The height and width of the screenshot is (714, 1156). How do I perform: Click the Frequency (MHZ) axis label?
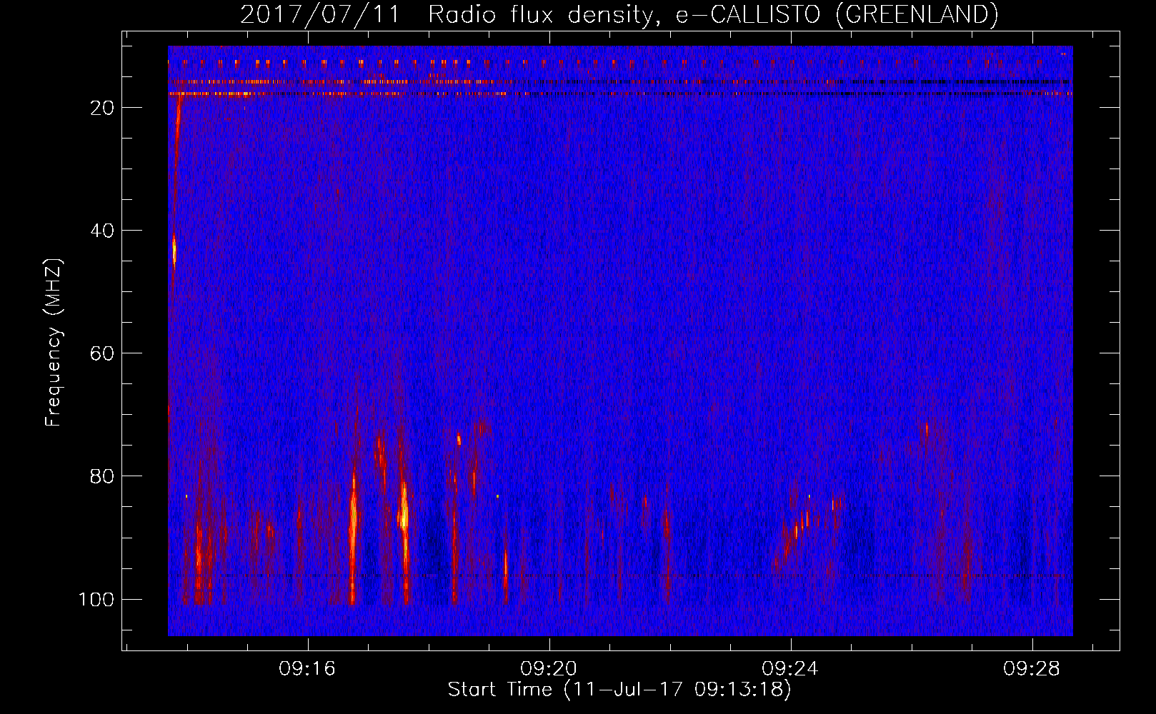pos(54,342)
